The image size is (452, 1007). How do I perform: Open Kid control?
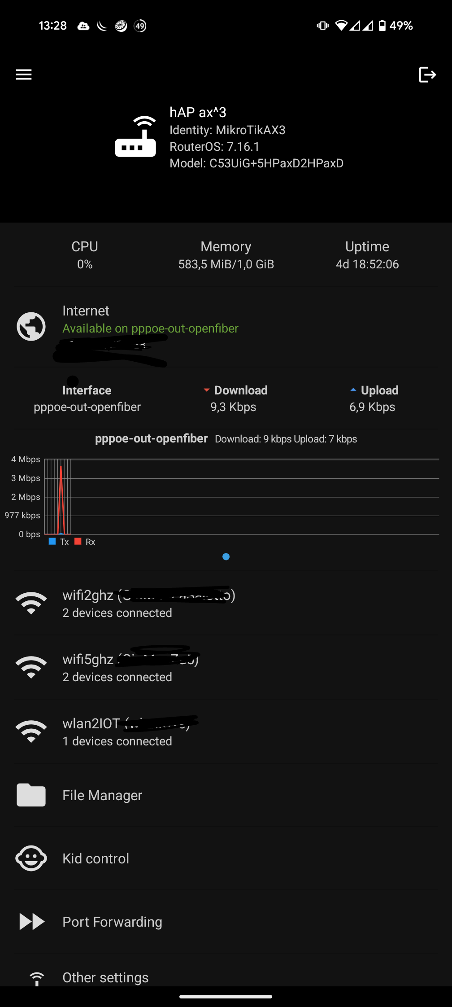click(96, 858)
